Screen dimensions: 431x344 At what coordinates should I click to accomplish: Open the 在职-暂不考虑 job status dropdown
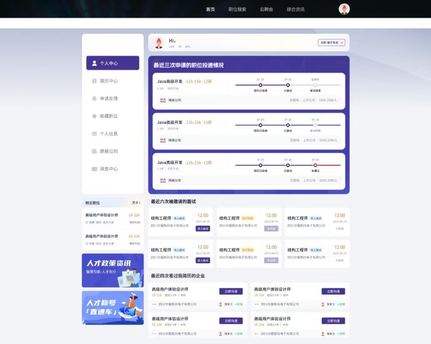coord(332,43)
